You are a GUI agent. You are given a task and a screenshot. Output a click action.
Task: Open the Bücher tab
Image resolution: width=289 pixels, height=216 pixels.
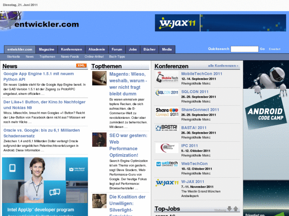(x=149, y=50)
